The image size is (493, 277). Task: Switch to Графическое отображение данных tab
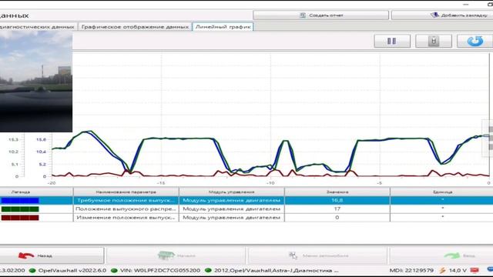[x=136, y=27]
